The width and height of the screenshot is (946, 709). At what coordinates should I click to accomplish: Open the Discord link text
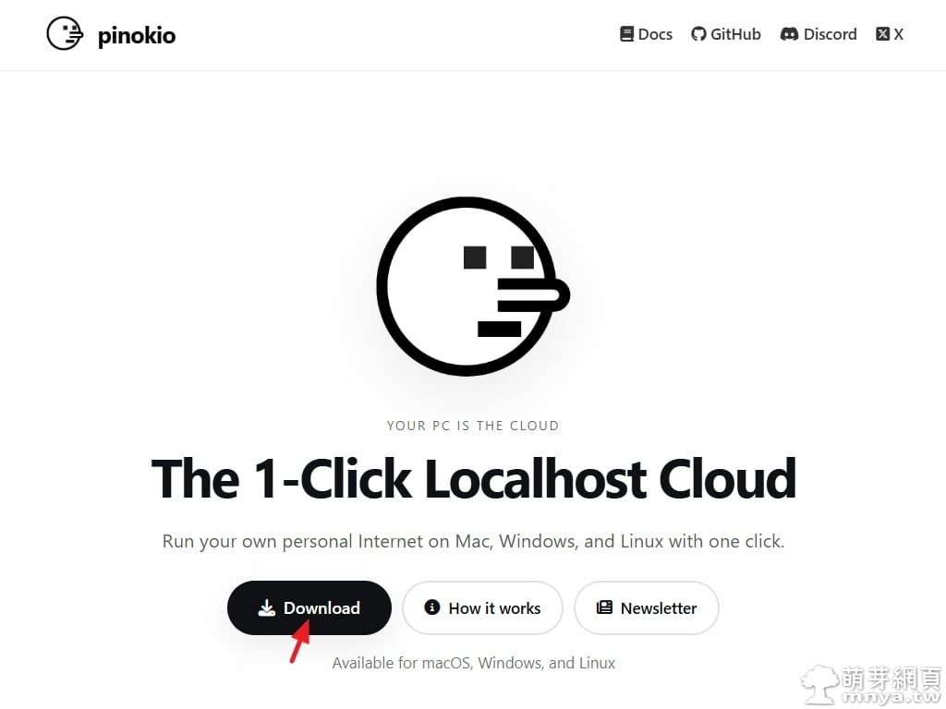830,34
